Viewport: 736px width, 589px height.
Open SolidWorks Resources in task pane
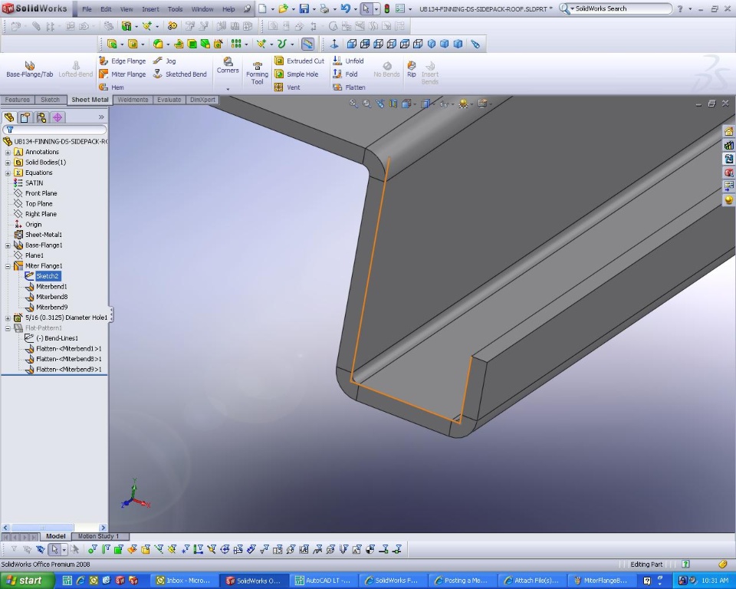click(x=728, y=131)
